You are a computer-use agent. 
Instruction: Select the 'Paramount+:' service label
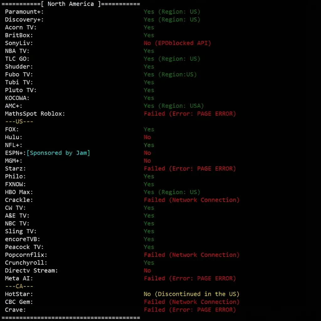click(24, 12)
